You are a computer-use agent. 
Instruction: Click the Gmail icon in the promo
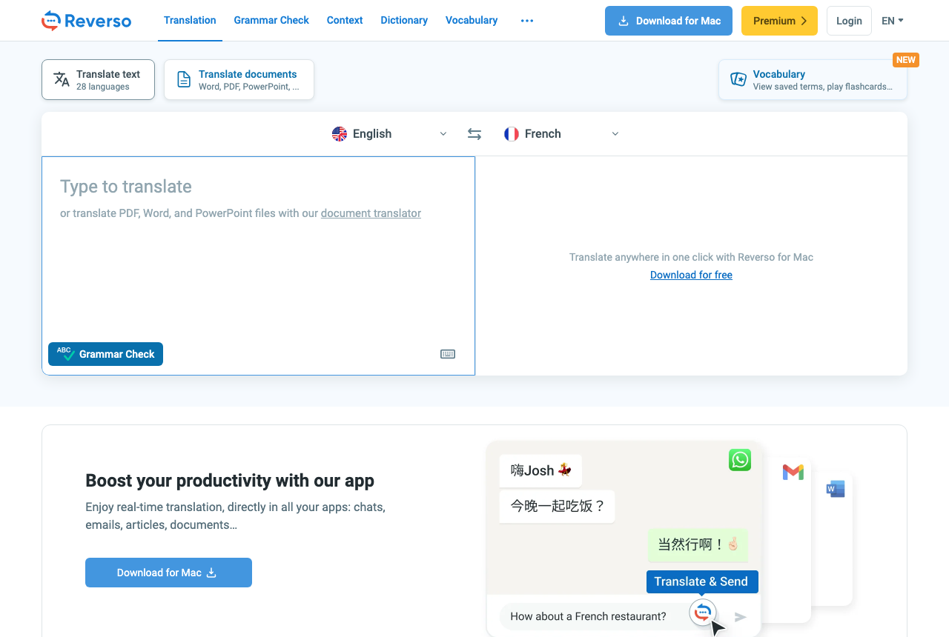coord(793,472)
